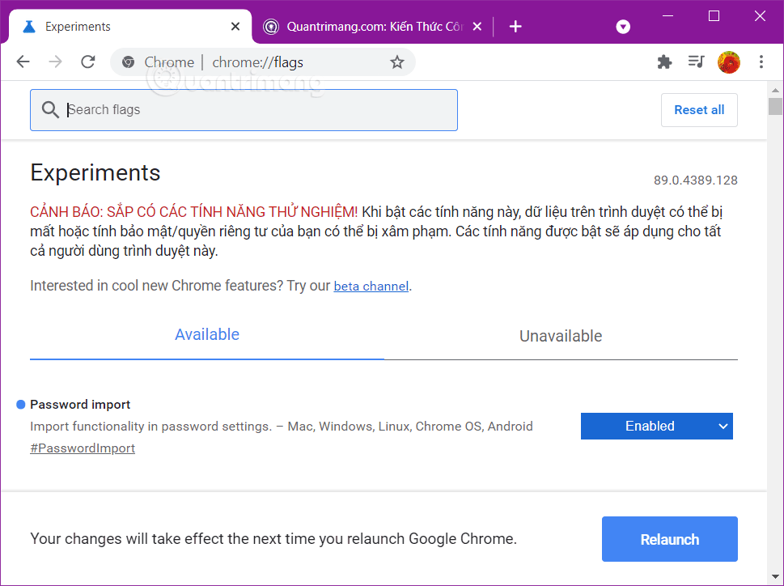784x586 pixels.
Task: Click the profile avatar icon
Action: [x=728, y=62]
